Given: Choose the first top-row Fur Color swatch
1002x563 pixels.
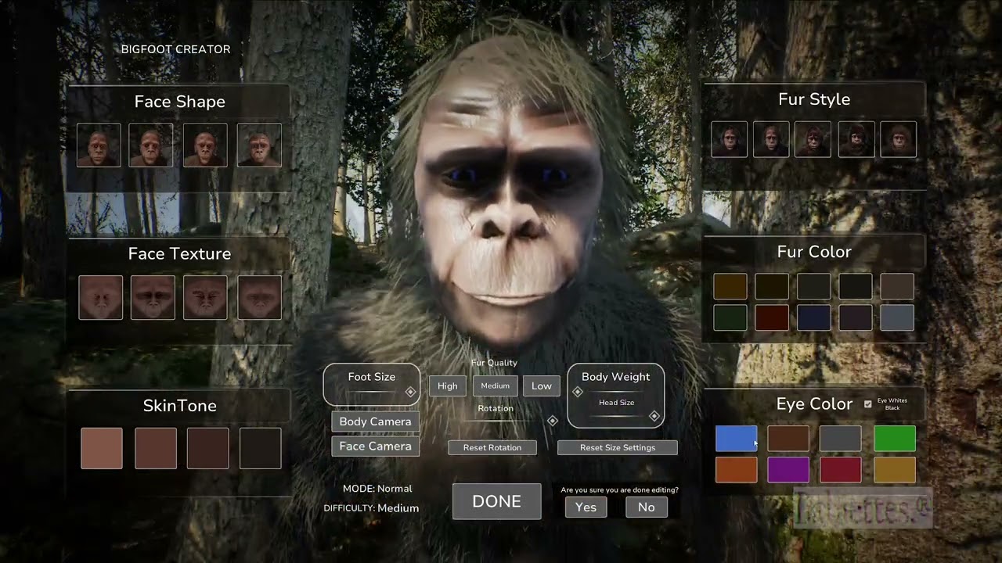Looking at the screenshot, I should (x=730, y=286).
